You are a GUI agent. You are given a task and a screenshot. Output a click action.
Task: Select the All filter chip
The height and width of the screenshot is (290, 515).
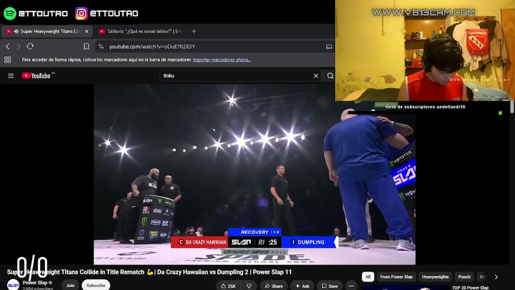(x=368, y=277)
